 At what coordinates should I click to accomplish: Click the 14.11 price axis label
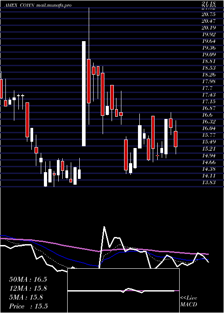click(x=209, y=176)
